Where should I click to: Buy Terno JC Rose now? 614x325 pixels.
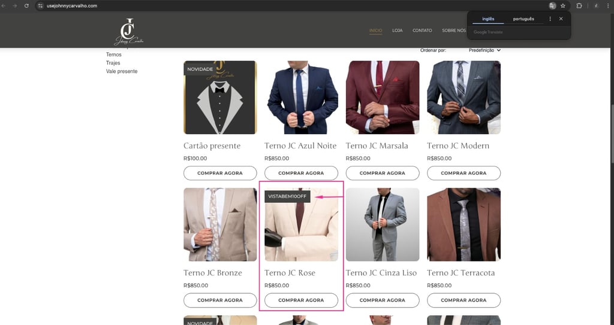301,300
